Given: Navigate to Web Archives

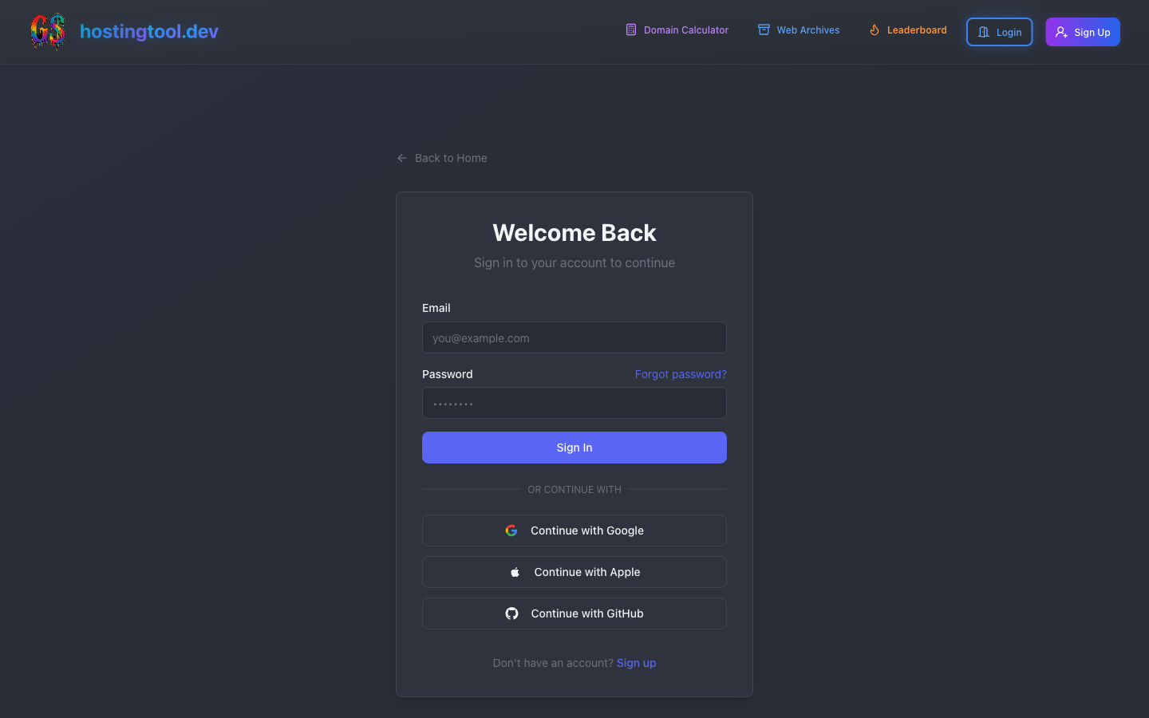Looking at the screenshot, I should [x=807, y=30].
